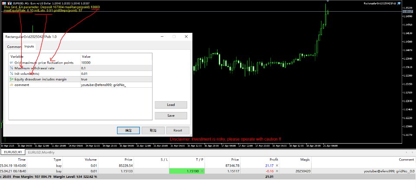The height and width of the screenshot is (189, 416).
Task: Click the 21.01 total profit in the balance row
Action: click(x=269, y=176)
